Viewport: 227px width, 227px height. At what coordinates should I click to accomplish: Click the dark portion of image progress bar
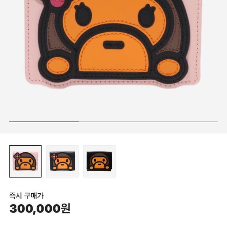tap(44, 122)
